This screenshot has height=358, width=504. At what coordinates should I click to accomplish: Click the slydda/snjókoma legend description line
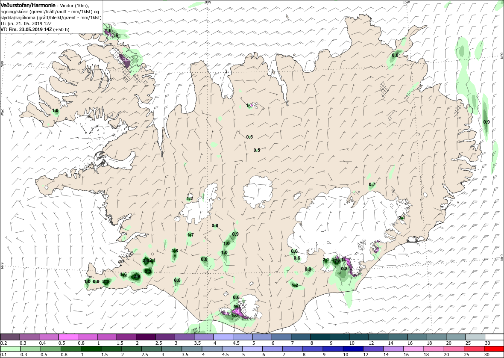pos(51,18)
